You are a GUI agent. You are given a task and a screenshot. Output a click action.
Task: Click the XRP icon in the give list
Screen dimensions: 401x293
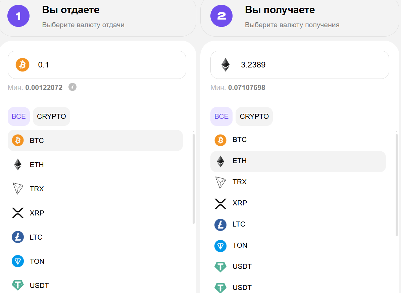[x=18, y=213]
